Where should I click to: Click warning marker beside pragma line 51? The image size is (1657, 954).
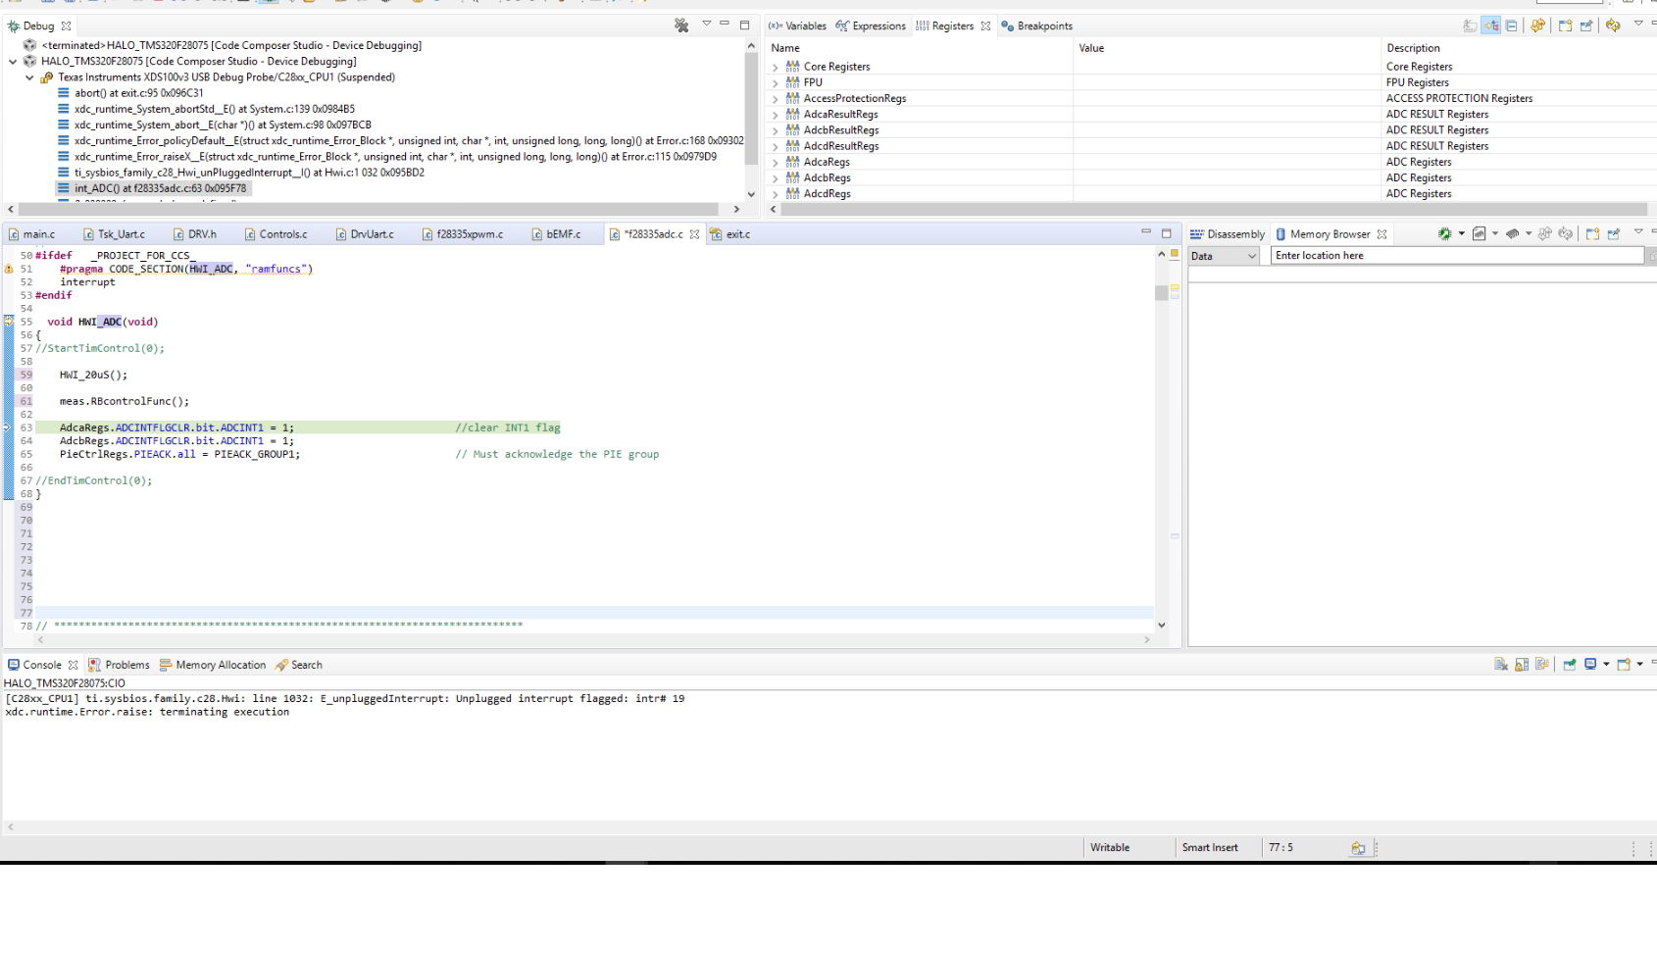pyautogui.click(x=9, y=269)
